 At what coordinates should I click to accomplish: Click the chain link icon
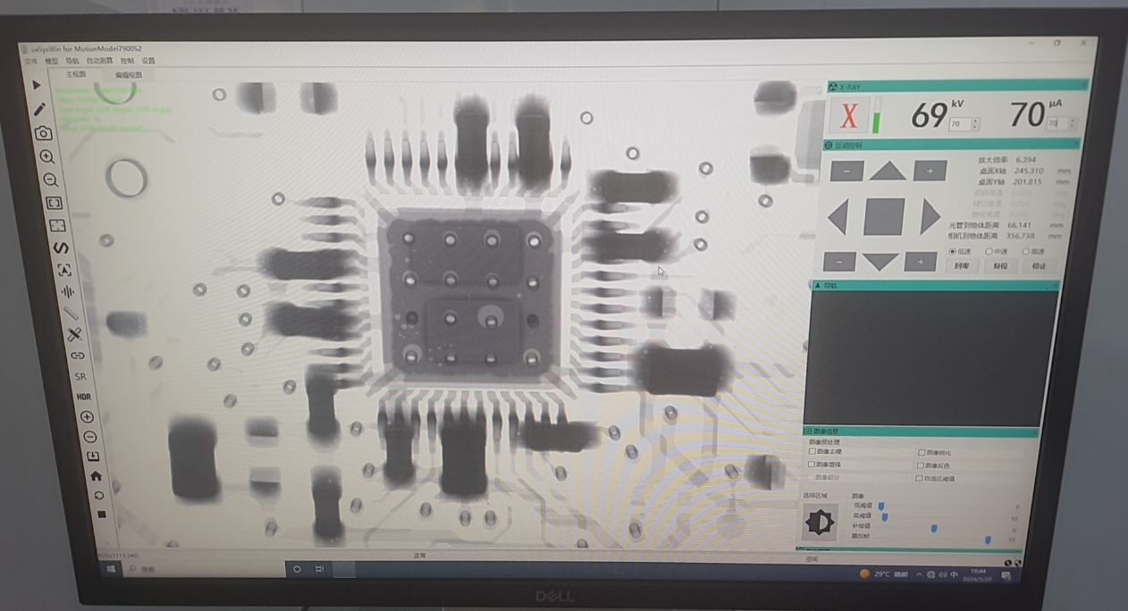pos(78,356)
